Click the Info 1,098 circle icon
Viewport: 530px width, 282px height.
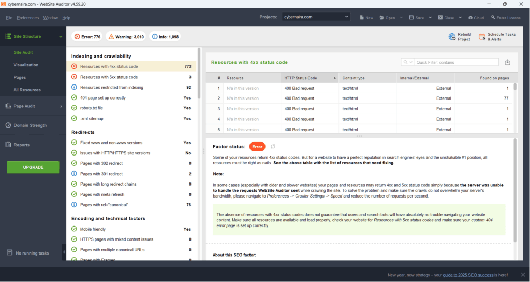155,37
